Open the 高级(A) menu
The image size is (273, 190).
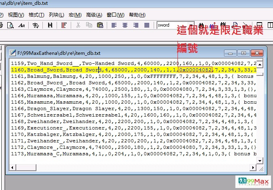pos(94,15)
